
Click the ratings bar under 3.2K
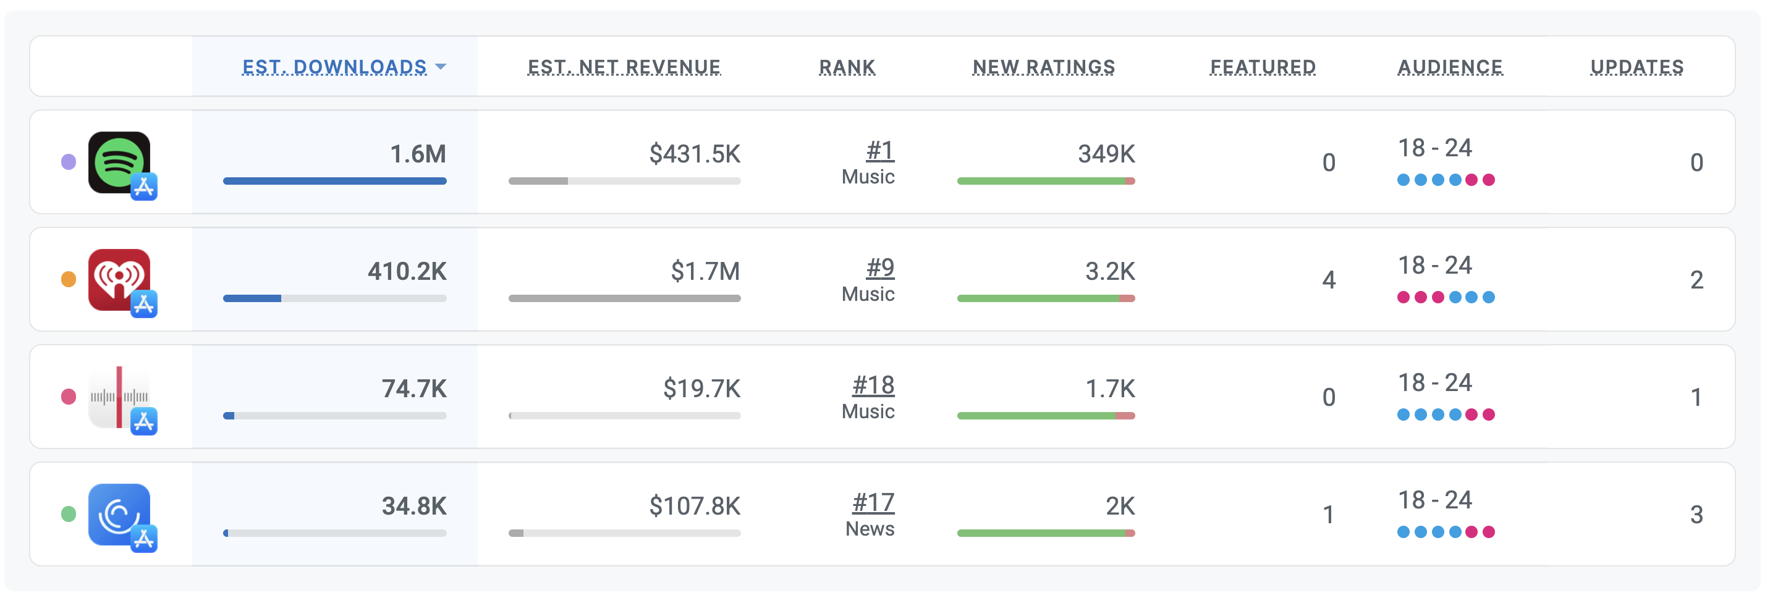point(1046,298)
